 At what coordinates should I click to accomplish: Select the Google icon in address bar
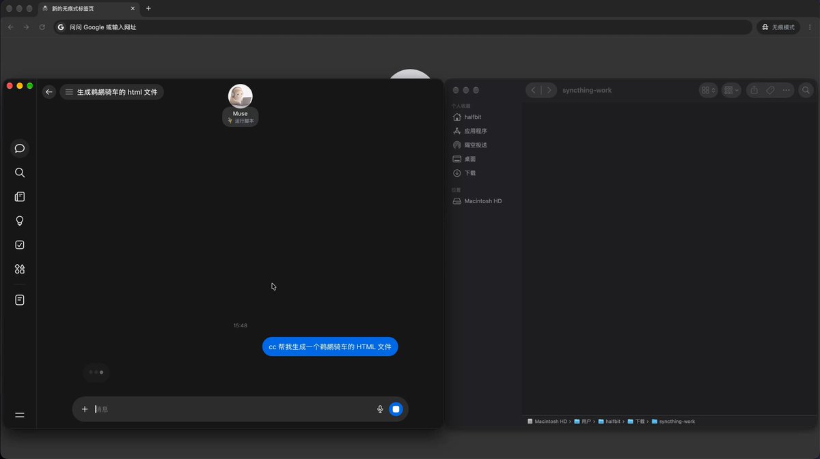point(61,27)
